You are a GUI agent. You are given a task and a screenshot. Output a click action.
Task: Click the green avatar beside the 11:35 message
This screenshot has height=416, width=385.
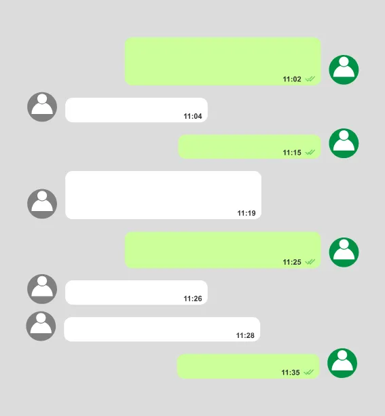point(342,363)
